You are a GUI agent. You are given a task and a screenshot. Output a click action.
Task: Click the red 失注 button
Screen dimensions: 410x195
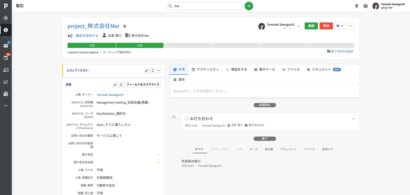point(326,26)
